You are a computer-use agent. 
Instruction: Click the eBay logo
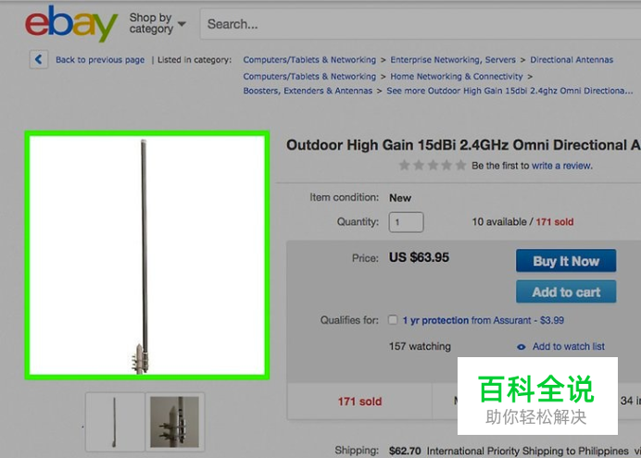tap(71, 23)
